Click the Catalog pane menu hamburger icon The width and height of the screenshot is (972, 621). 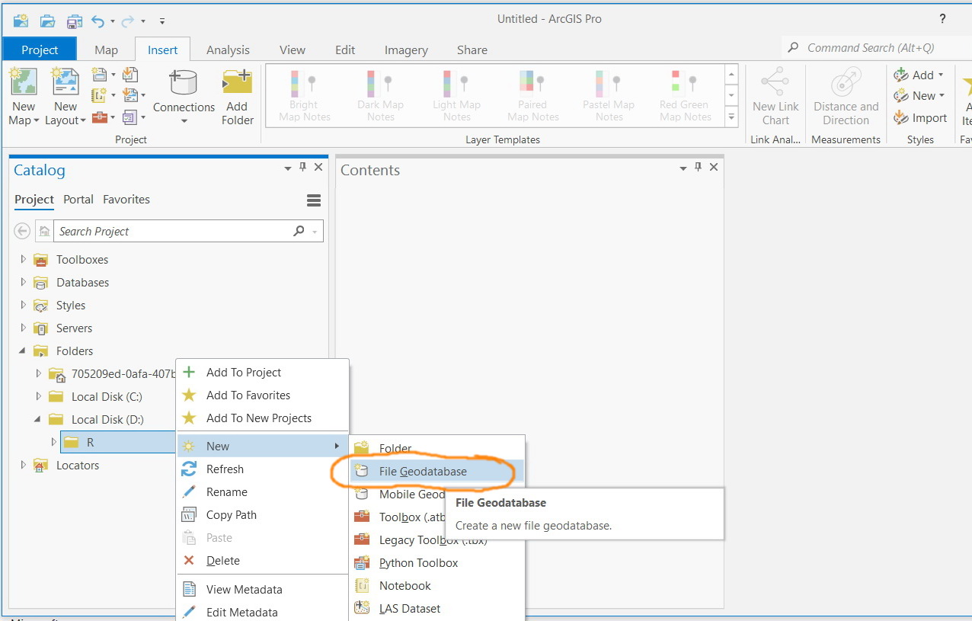pos(313,200)
